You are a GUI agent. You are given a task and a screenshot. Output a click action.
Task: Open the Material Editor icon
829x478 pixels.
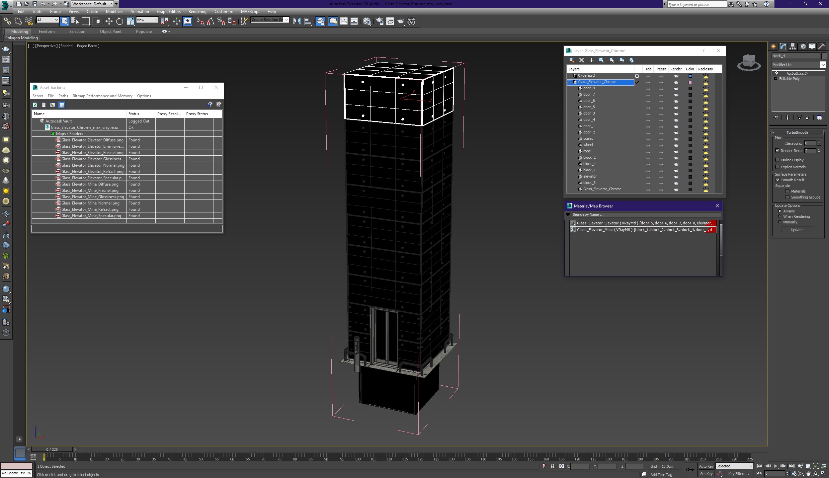(x=367, y=21)
